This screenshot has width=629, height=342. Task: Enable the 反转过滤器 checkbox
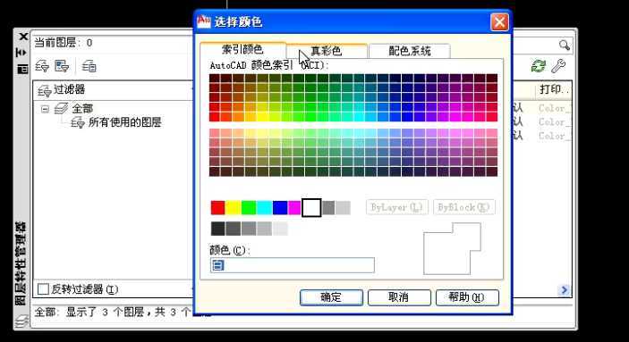(43, 288)
